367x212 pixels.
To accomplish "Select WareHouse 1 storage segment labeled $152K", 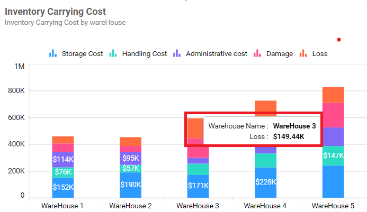I will (63, 188).
